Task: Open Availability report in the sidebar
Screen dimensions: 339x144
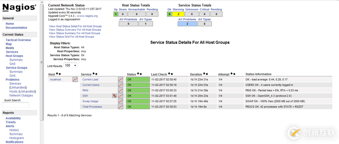Action: pos(13,118)
